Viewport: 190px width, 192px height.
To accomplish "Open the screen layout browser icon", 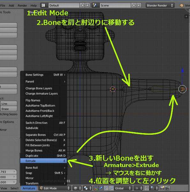I will click(x=44, y=5).
